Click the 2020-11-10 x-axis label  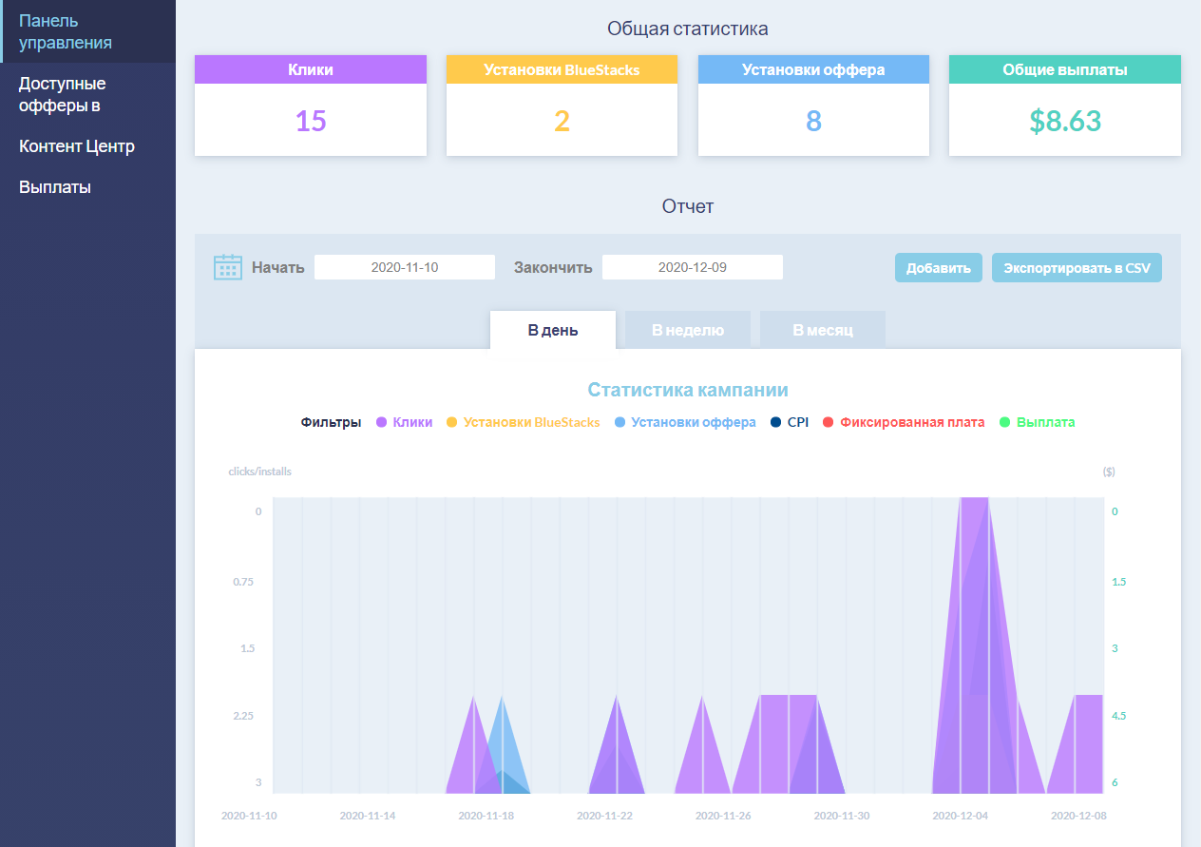tap(249, 816)
